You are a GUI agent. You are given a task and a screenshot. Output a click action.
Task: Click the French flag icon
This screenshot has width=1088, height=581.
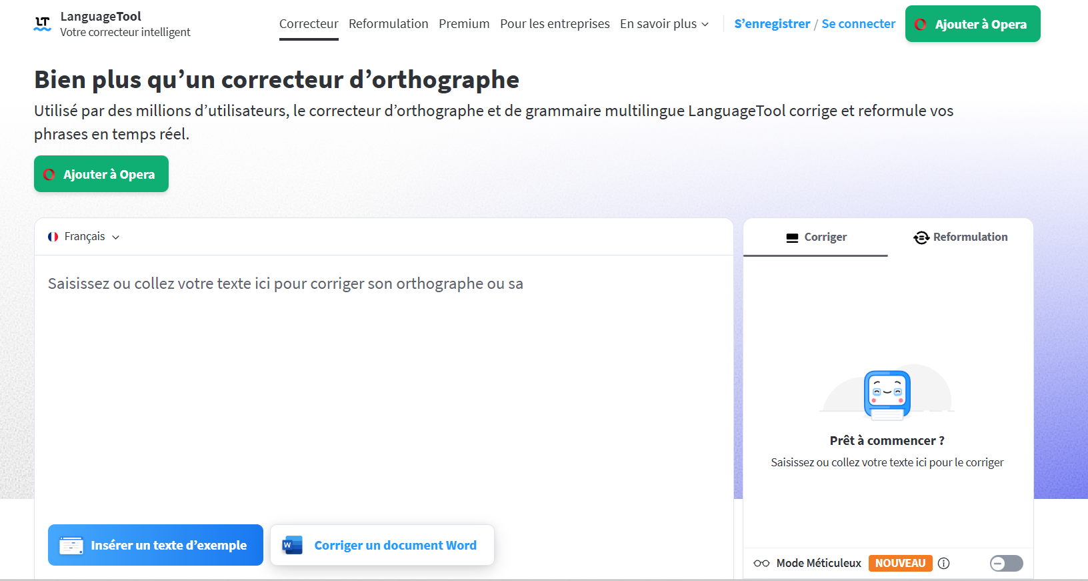tap(53, 237)
